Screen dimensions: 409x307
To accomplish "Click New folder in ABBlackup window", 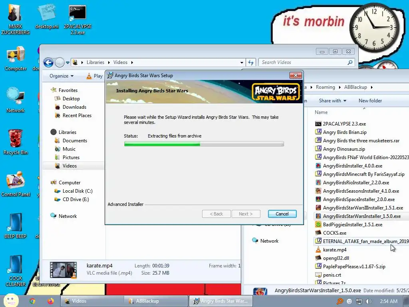I will click(x=370, y=101).
